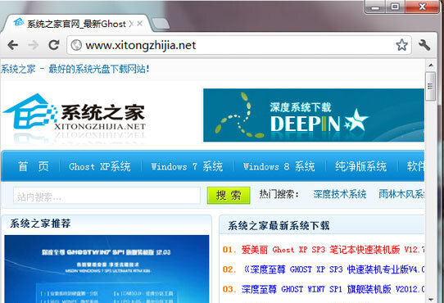This screenshot has width=444, height=303.
Task: Open the 深度技术系统 hot search link
Action: 339,194
